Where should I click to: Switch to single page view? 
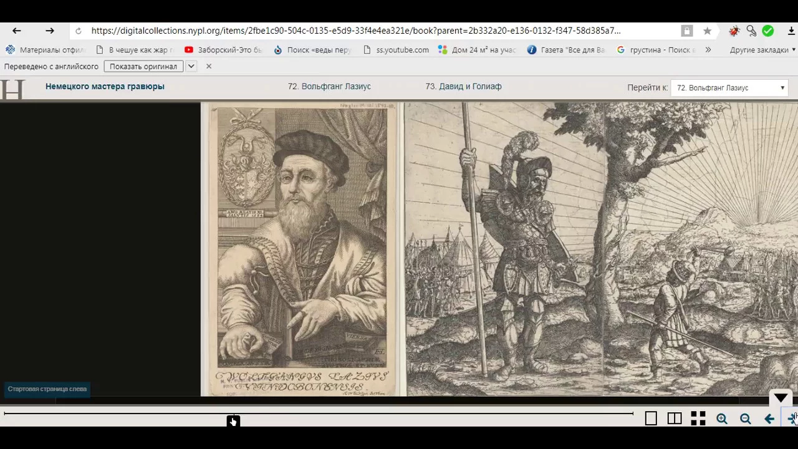point(651,419)
